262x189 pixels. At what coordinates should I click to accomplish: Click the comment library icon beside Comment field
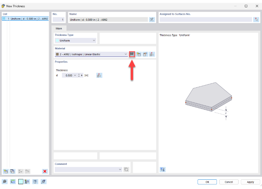pos(126,169)
